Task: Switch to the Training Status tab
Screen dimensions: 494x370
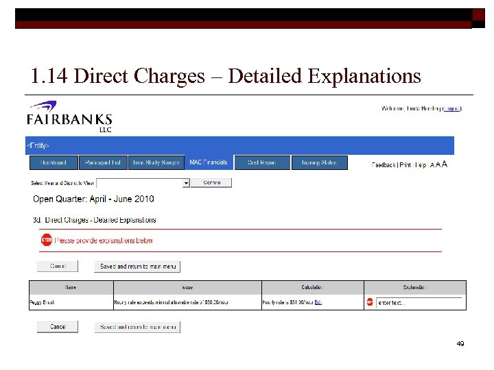Action: click(x=320, y=162)
